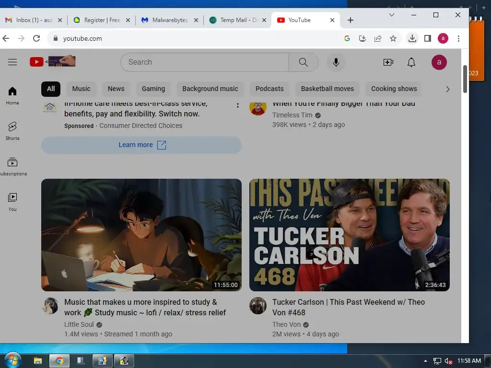Click the install app icon in address bar

(x=362, y=38)
